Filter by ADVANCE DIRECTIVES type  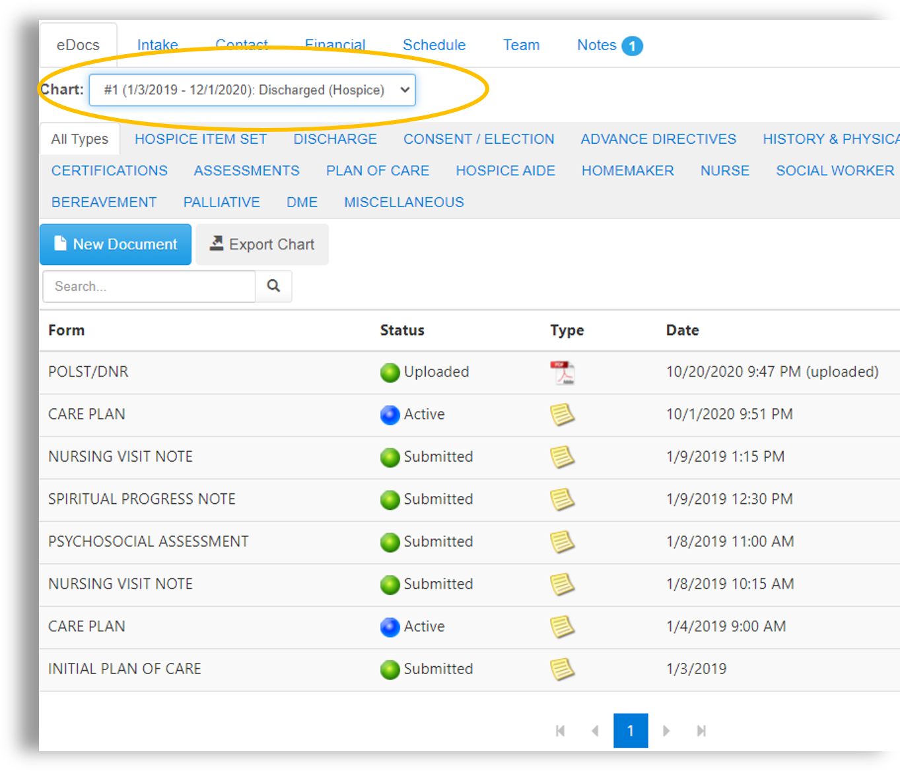coord(658,139)
